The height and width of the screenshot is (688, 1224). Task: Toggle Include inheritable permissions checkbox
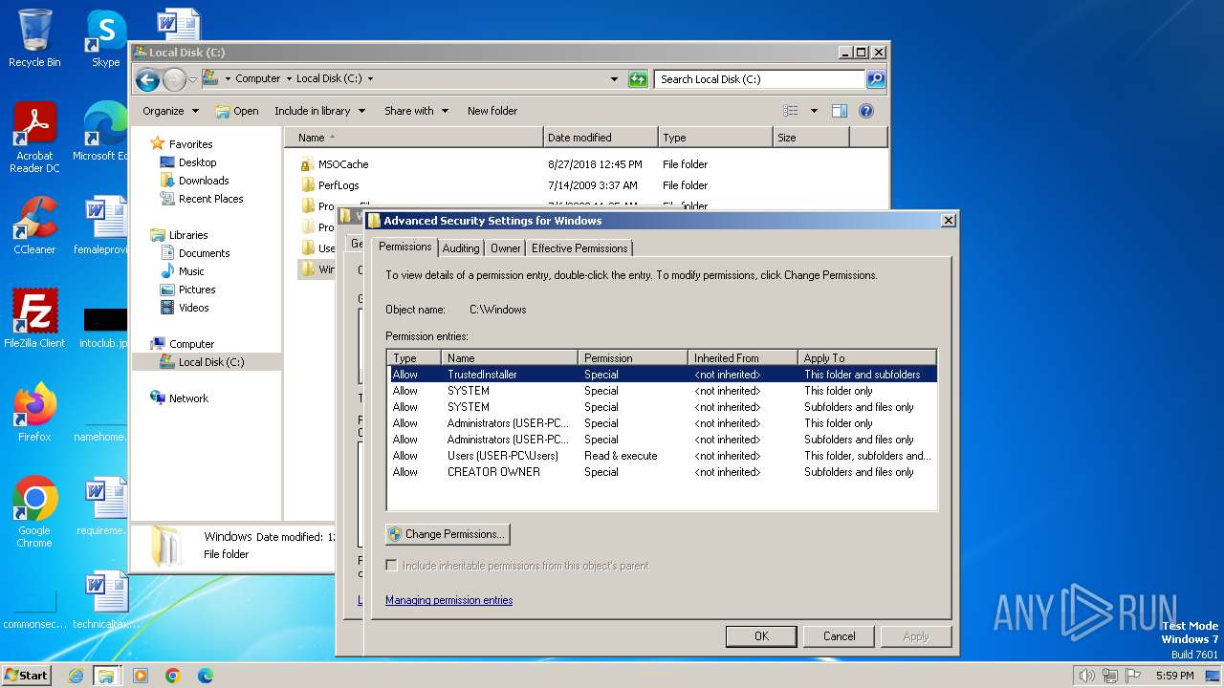(x=391, y=566)
